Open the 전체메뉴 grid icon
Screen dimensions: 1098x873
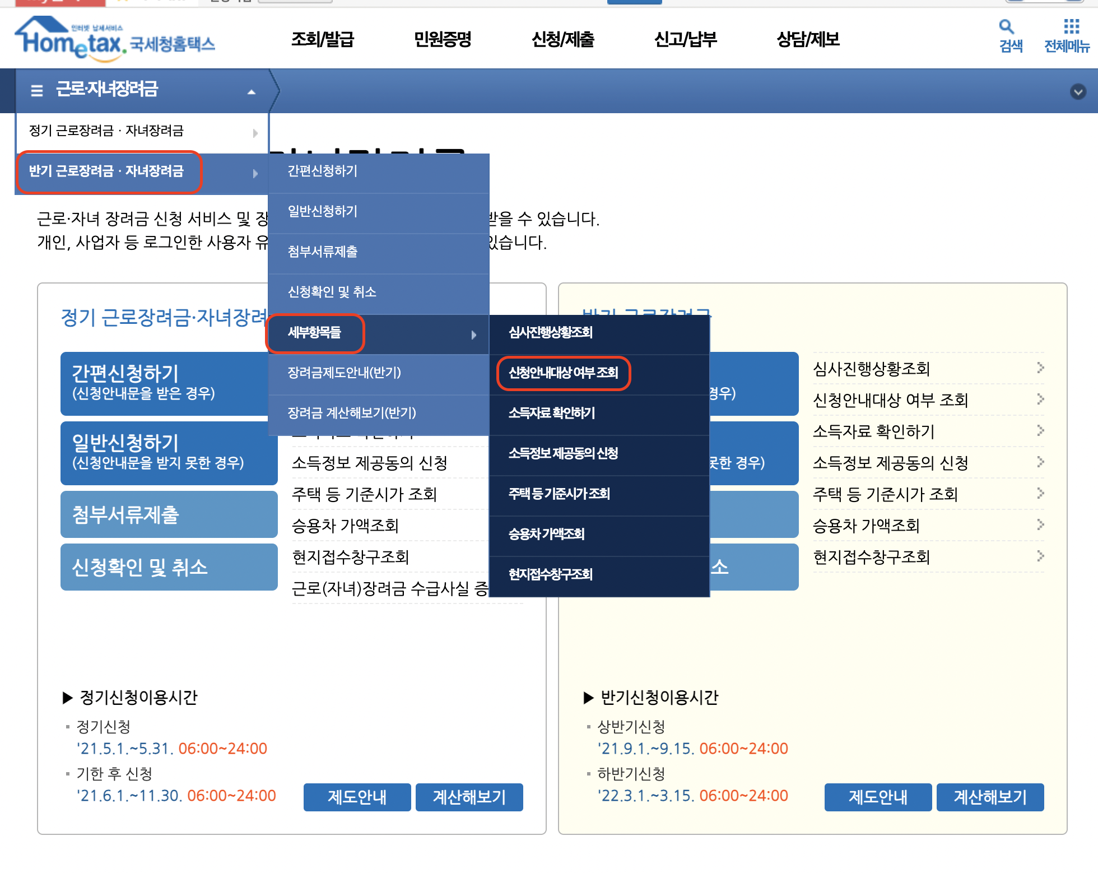click(1071, 27)
